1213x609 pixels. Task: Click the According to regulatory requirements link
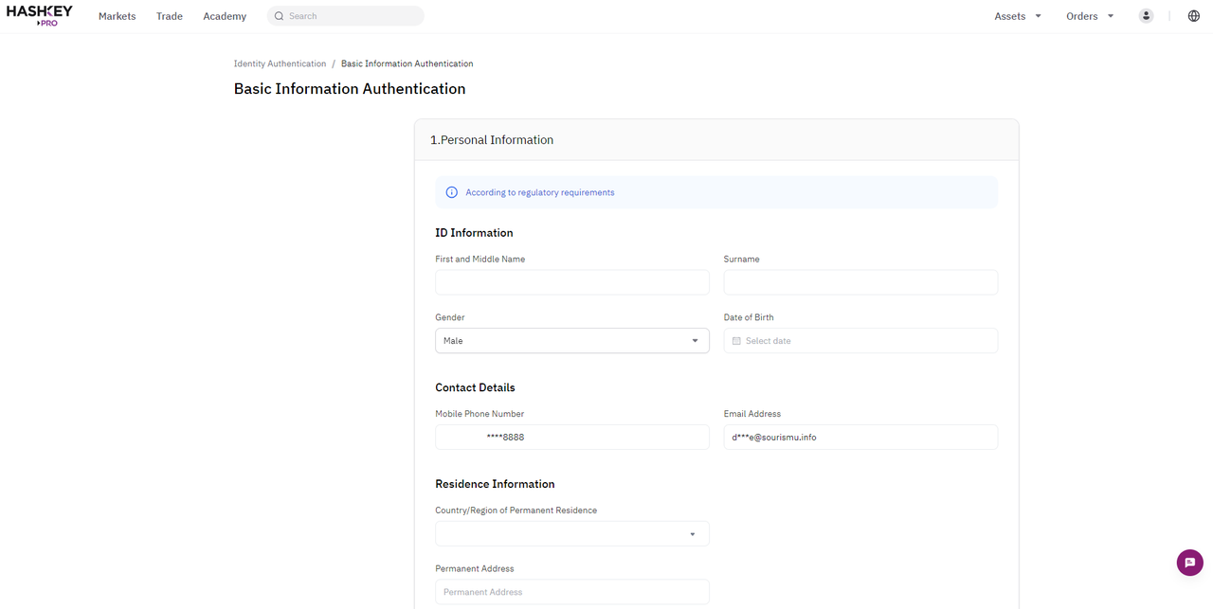[x=539, y=191]
